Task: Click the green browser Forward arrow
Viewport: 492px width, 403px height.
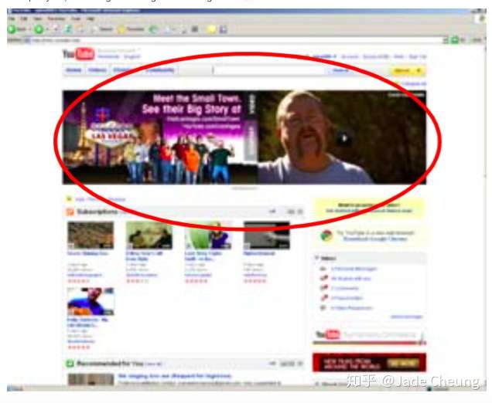Action: pyautogui.click(x=39, y=29)
